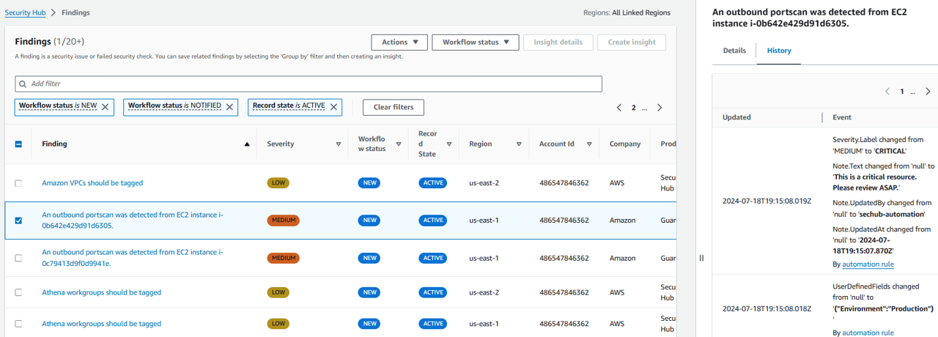This screenshot has height=337, width=938.
Task: Switch to the Details tab
Action: coord(734,51)
